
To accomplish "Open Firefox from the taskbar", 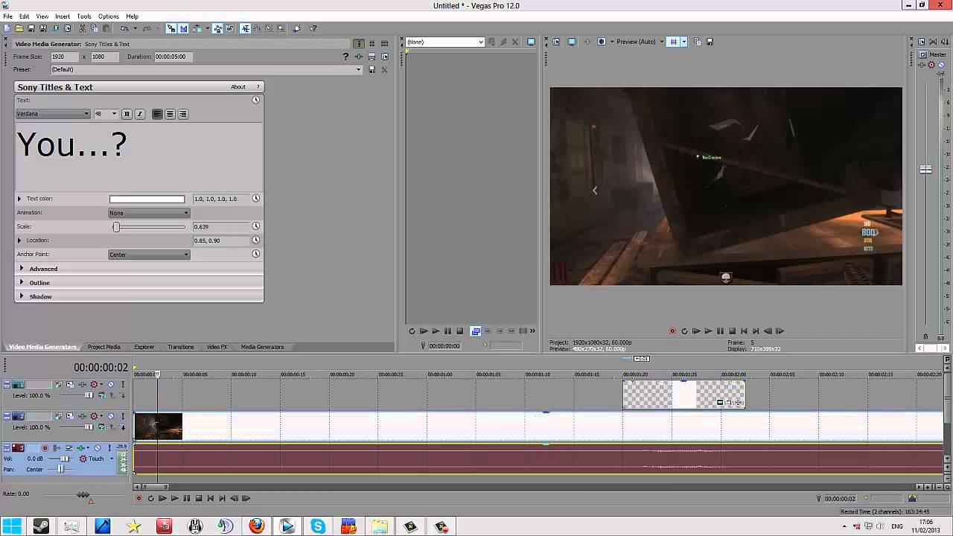I will 257,526.
